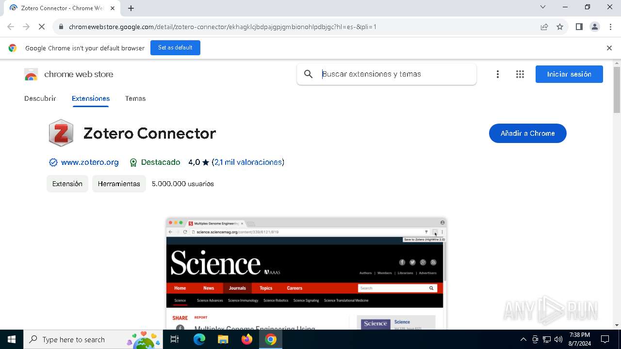The height and width of the screenshot is (349, 621).
Task: Open the network status tray icon
Action: click(x=547, y=339)
